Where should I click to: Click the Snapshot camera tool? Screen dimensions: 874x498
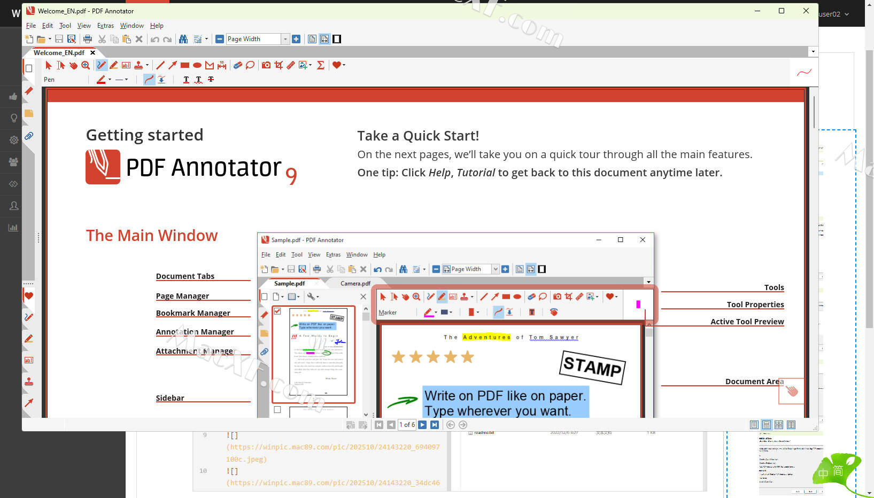point(266,65)
